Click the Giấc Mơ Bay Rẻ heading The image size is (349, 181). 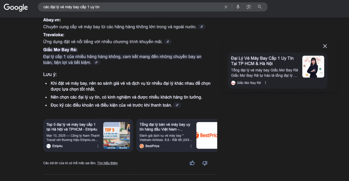[x=60, y=50]
